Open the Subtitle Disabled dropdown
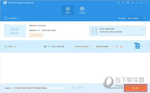Viewport: 150px width, 93px height. click(x=103, y=46)
